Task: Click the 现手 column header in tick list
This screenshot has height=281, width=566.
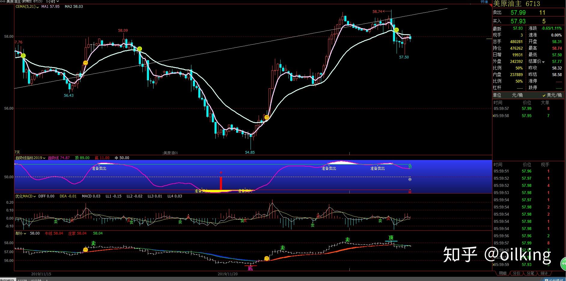Action: [x=545, y=164]
